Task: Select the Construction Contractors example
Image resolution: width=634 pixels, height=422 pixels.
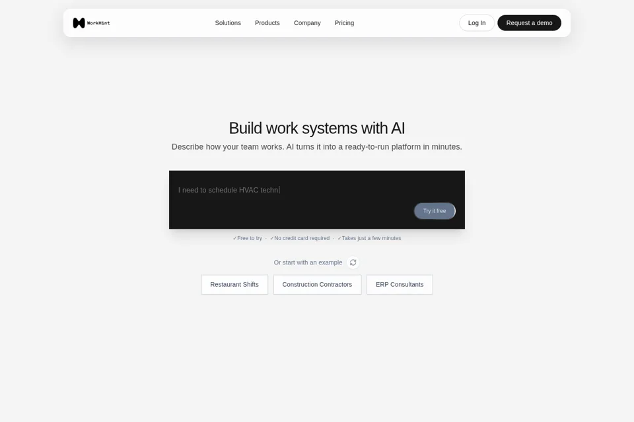Action: pyautogui.click(x=318, y=285)
